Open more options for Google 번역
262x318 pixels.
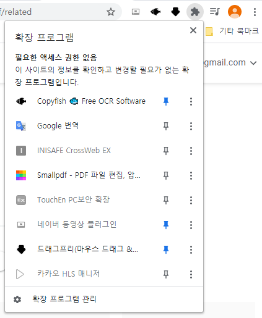click(x=191, y=126)
